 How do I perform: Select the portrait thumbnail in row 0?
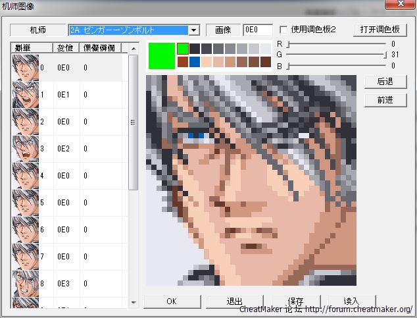click(x=25, y=68)
